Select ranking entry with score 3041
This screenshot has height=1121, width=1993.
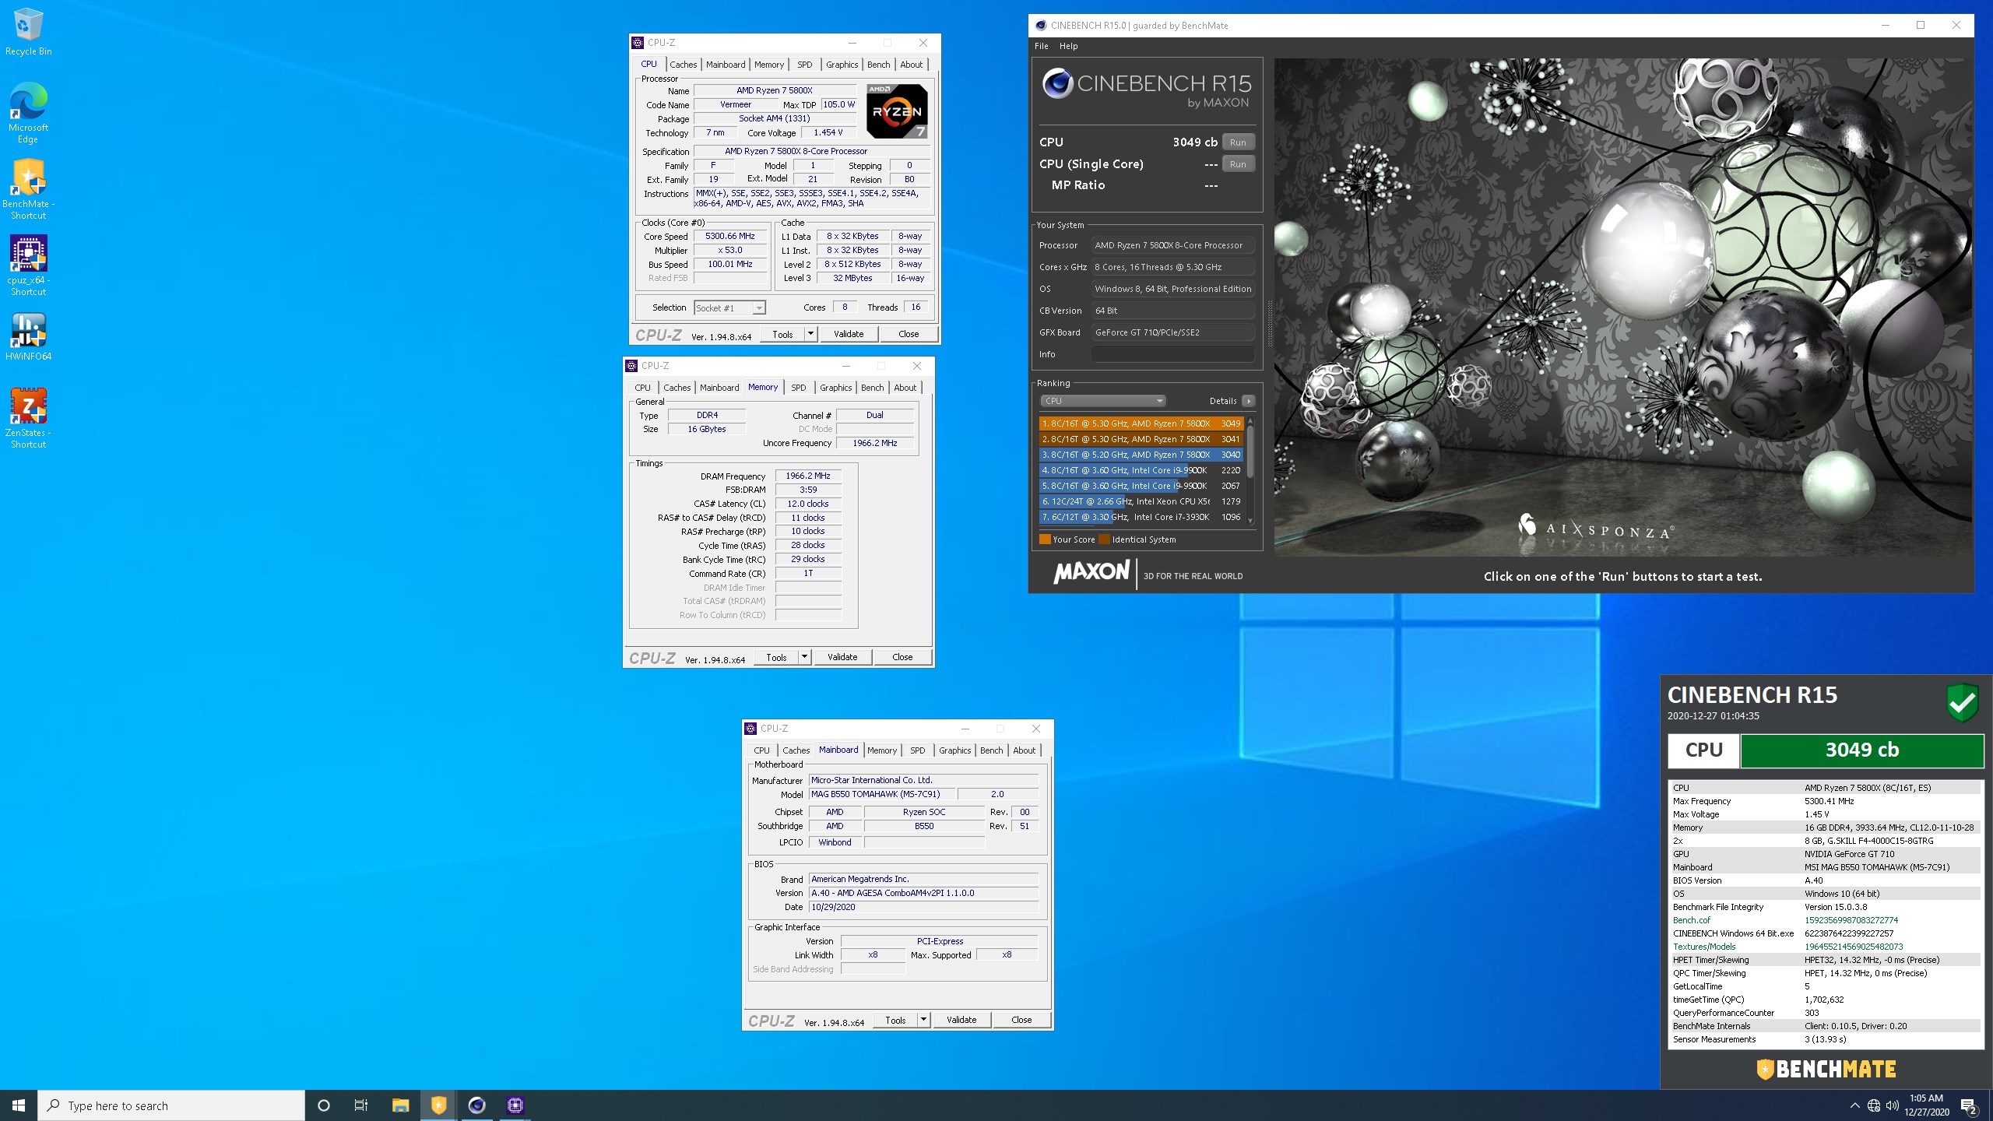[x=1141, y=439]
